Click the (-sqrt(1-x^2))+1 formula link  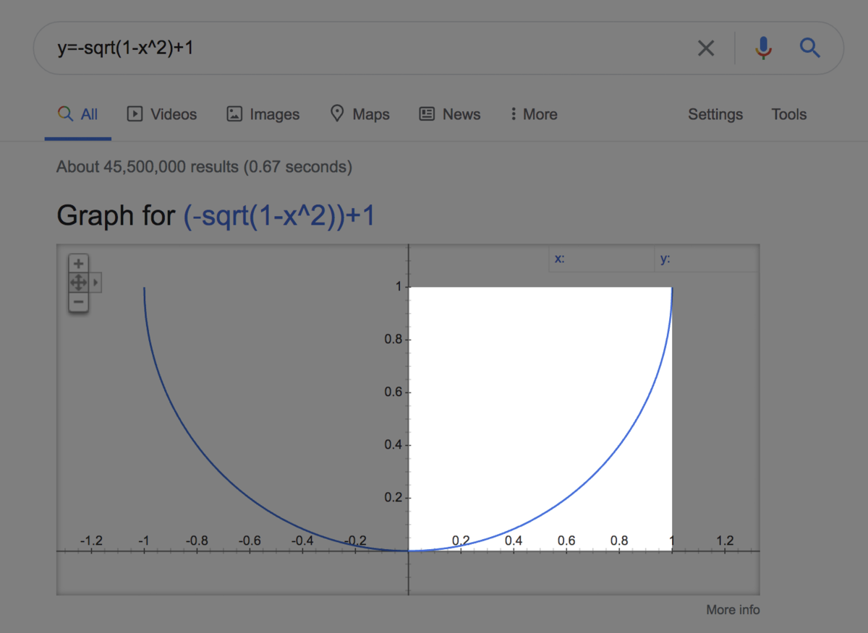(279, 215)
